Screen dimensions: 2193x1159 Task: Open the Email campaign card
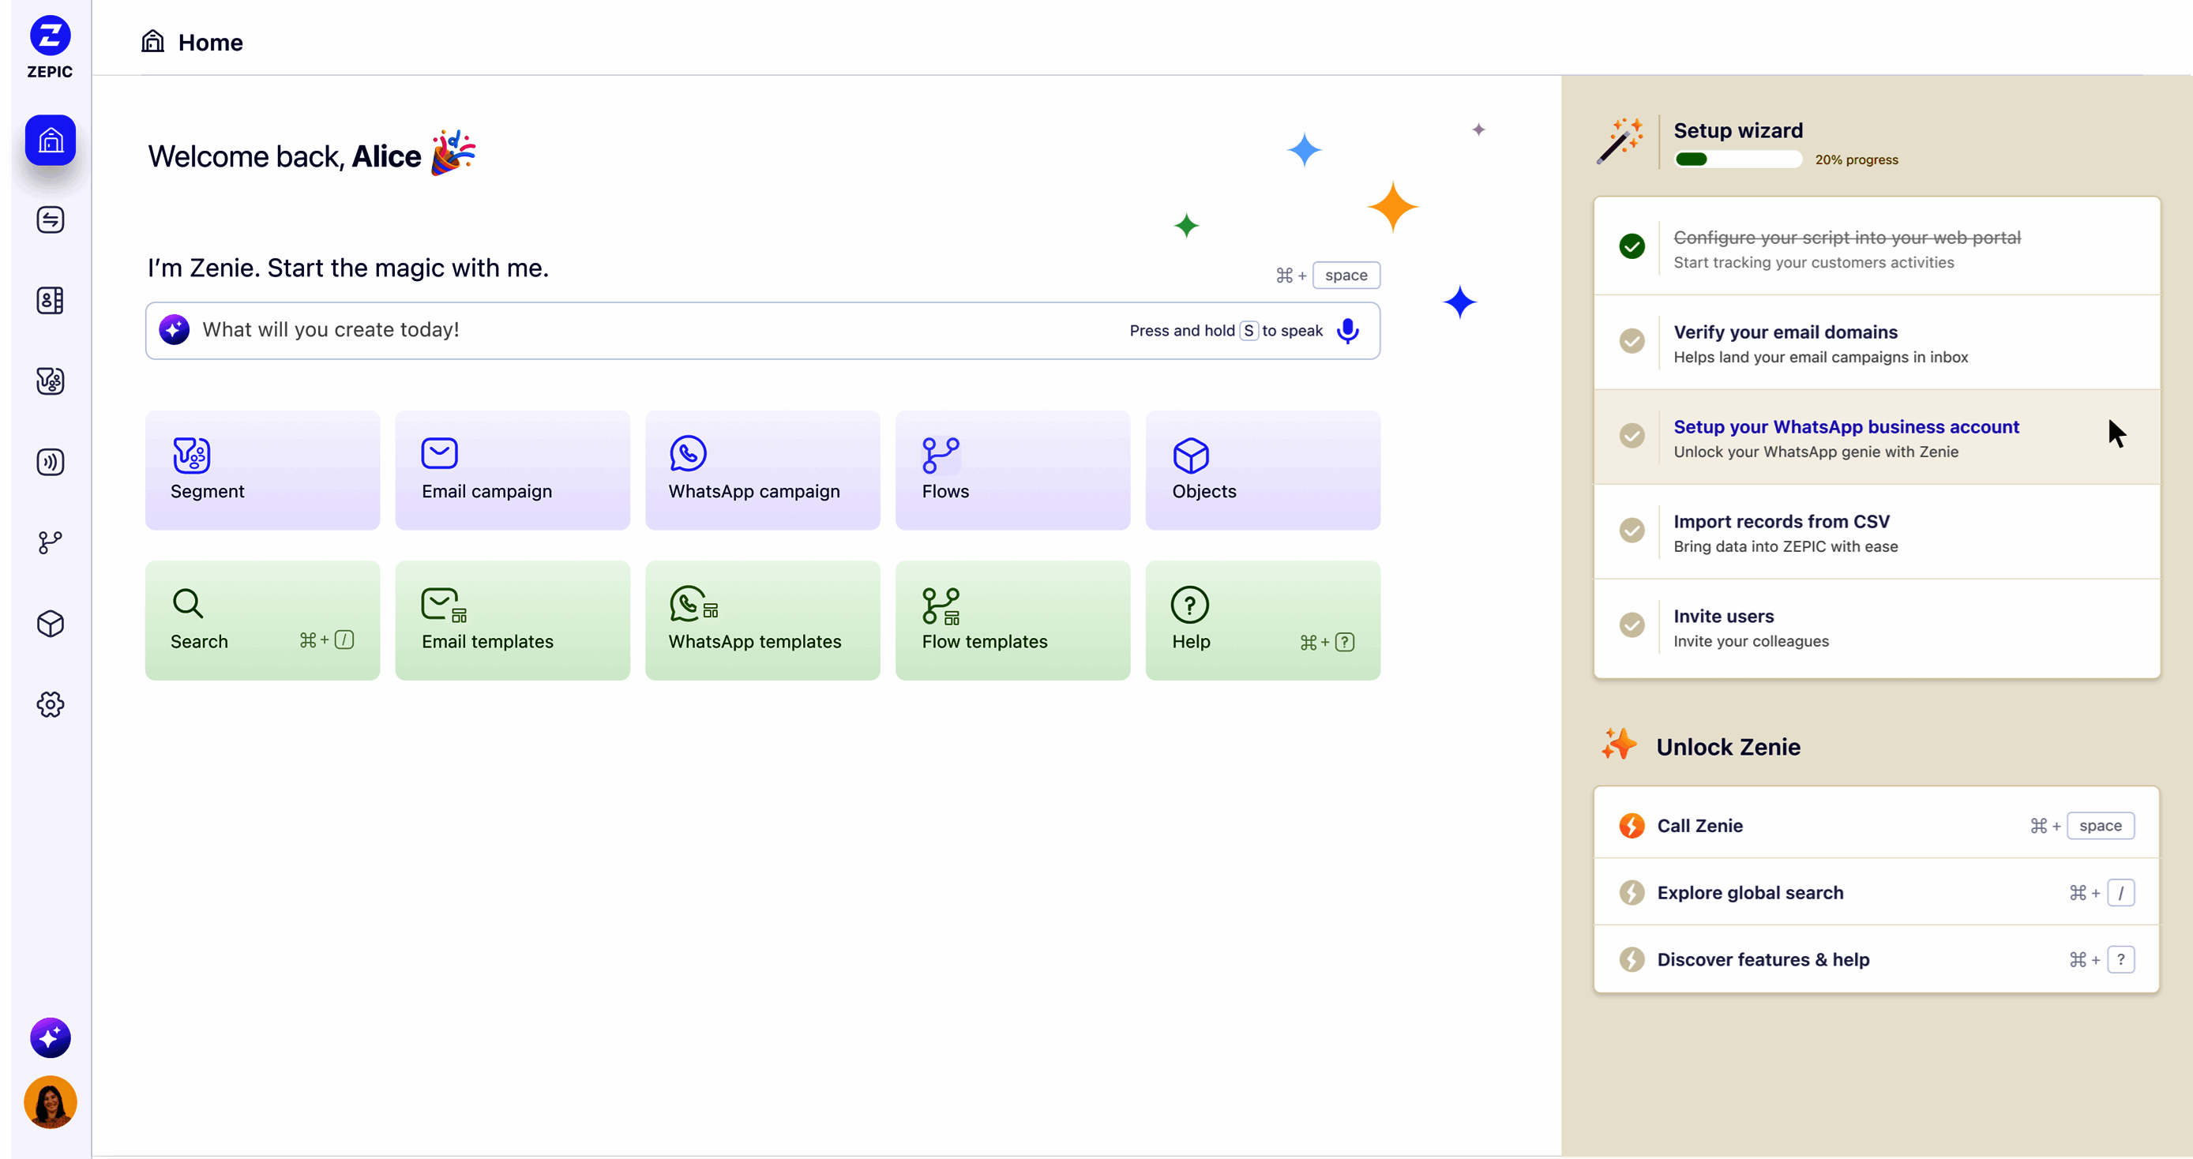[x=513, y=471]
